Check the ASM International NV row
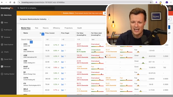This screenshot has height=97, width=173. [22, 55]
